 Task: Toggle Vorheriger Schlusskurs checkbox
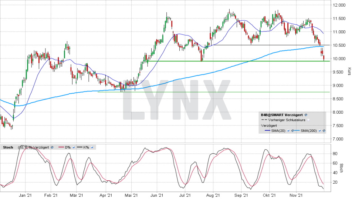(x=308, y=120)
